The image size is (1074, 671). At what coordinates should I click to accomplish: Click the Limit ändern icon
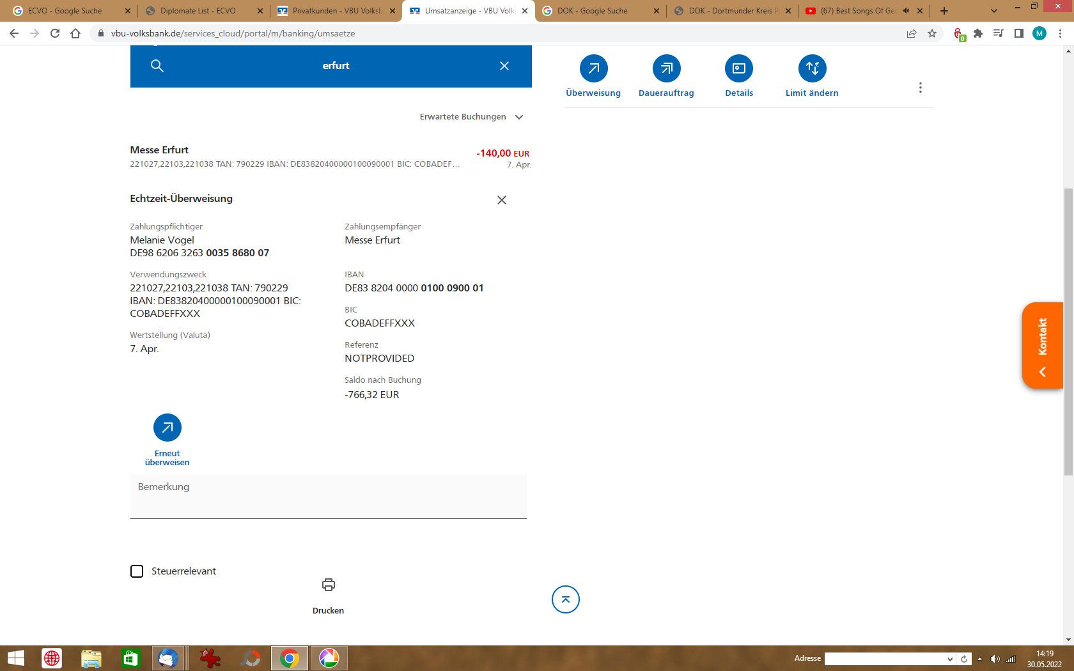812,68
